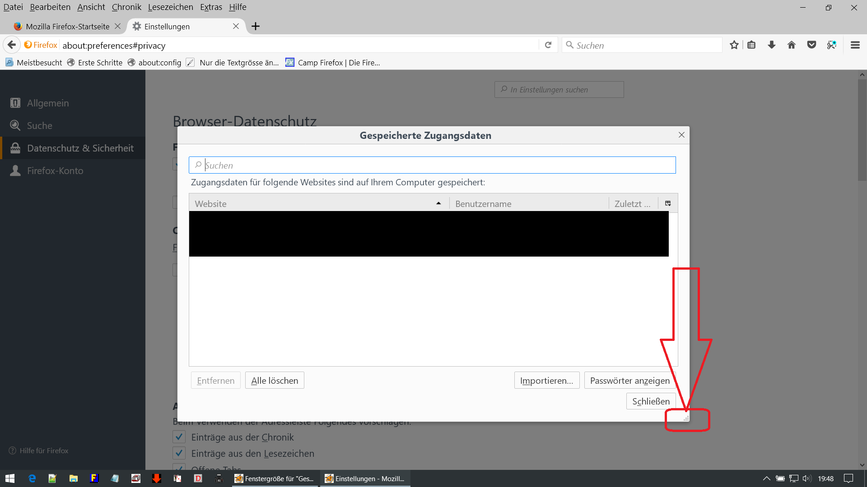
Task: Click the page vertical scrollbar thumb
Action: [862, 131]
